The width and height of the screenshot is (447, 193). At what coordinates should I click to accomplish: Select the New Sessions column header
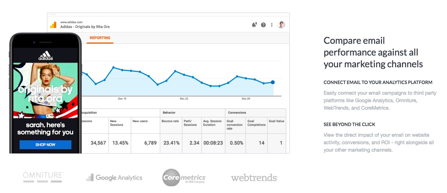tap(116, 123)
